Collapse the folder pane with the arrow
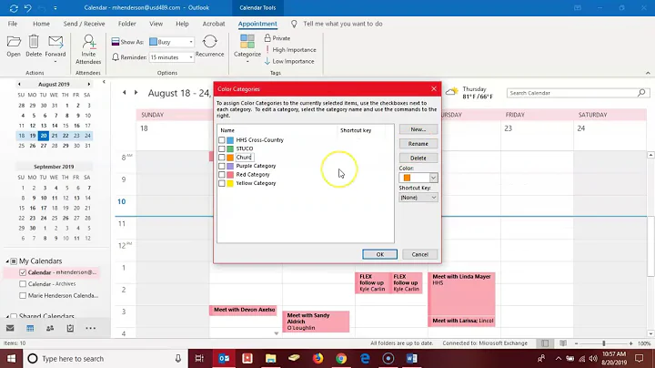 [104, 82]
